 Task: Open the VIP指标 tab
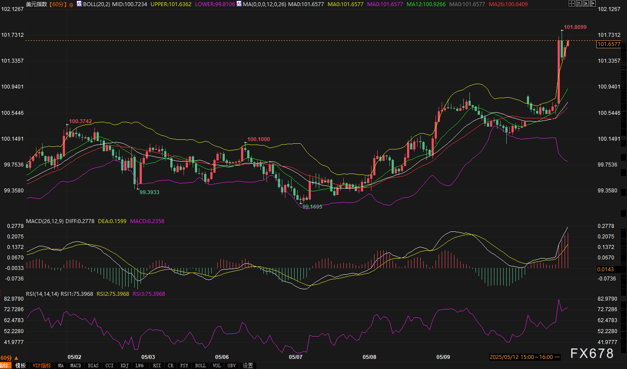coord(42,365)
